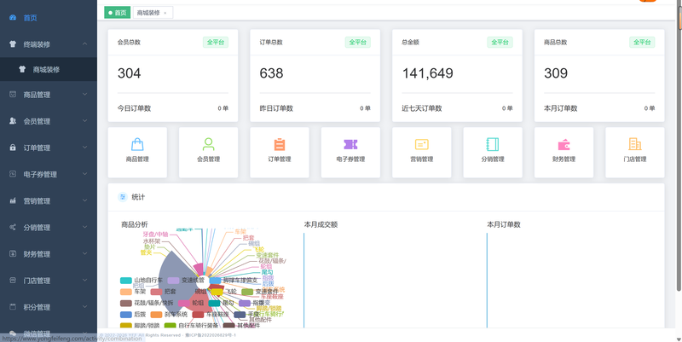Viewport: 682px width, 342px height.
Task: Expand the 分销管理 menu chevron
Action: coord(84,227)
